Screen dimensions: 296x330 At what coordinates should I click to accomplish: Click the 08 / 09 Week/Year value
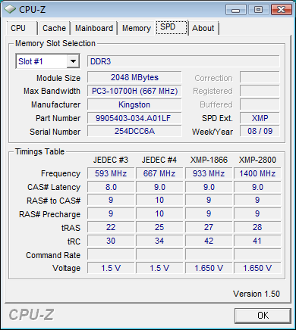tap(260, 131)
